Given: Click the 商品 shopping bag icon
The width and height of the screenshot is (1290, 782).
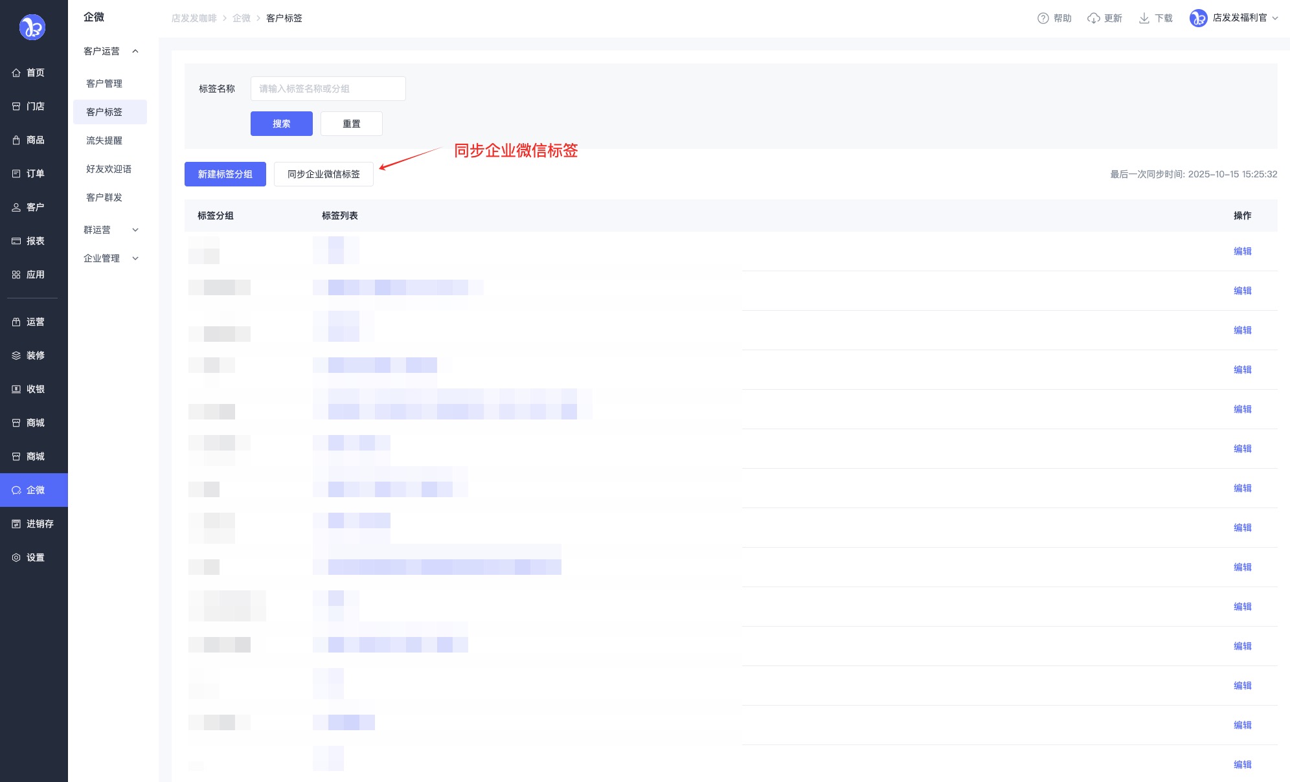Looking at the screenshot, I should [x=16, y=140].
